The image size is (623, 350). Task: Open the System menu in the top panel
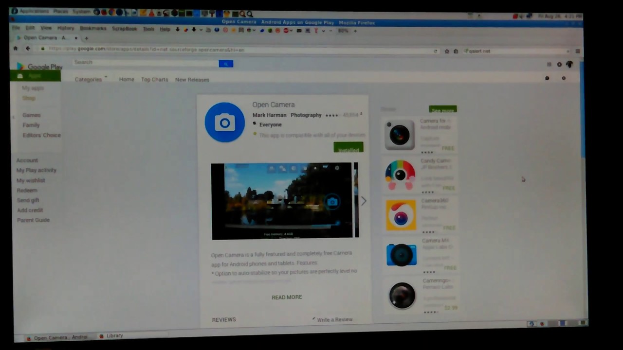point(82,11)
